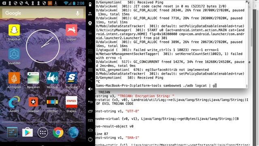The height and width of the screenshot is (146, 259).
Task: Click the "SHA-1" string in code window
Action: 132,138
